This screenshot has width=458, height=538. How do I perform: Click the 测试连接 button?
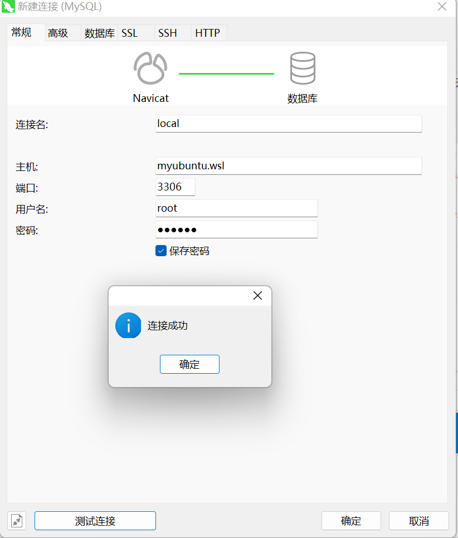[95, 521]
